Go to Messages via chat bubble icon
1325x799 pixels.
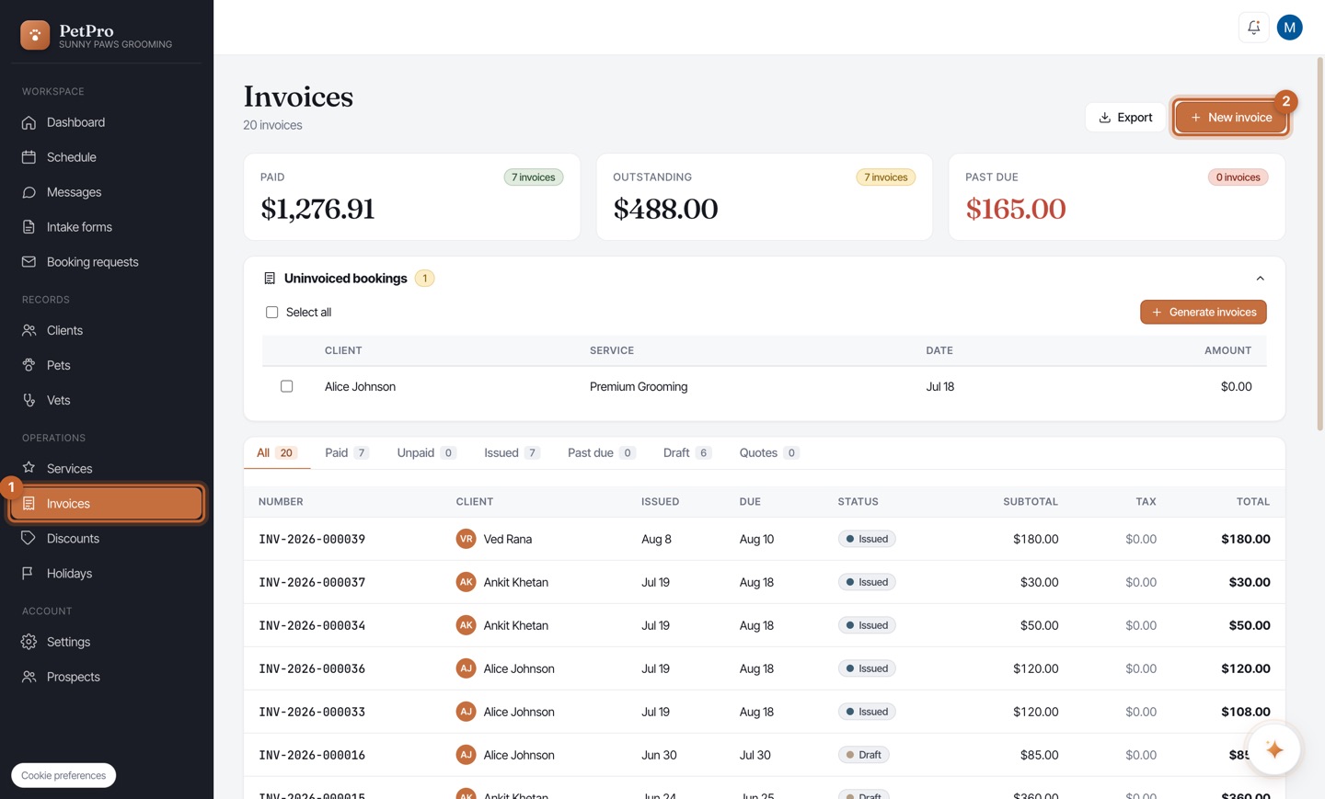click(29, 192)
